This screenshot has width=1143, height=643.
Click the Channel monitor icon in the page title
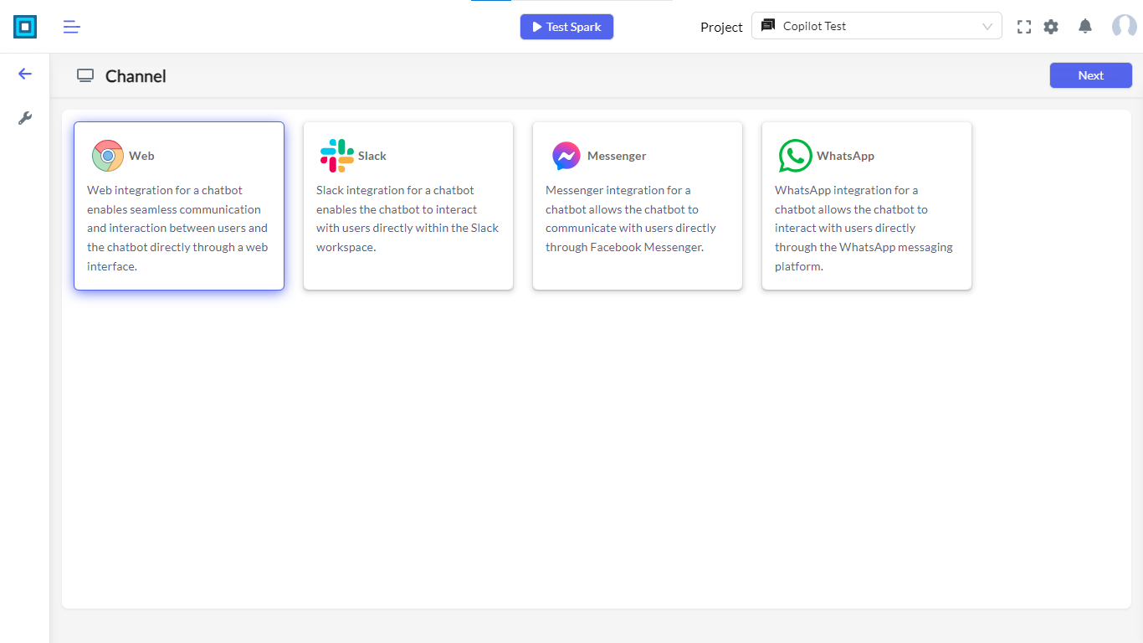[85, 76]
